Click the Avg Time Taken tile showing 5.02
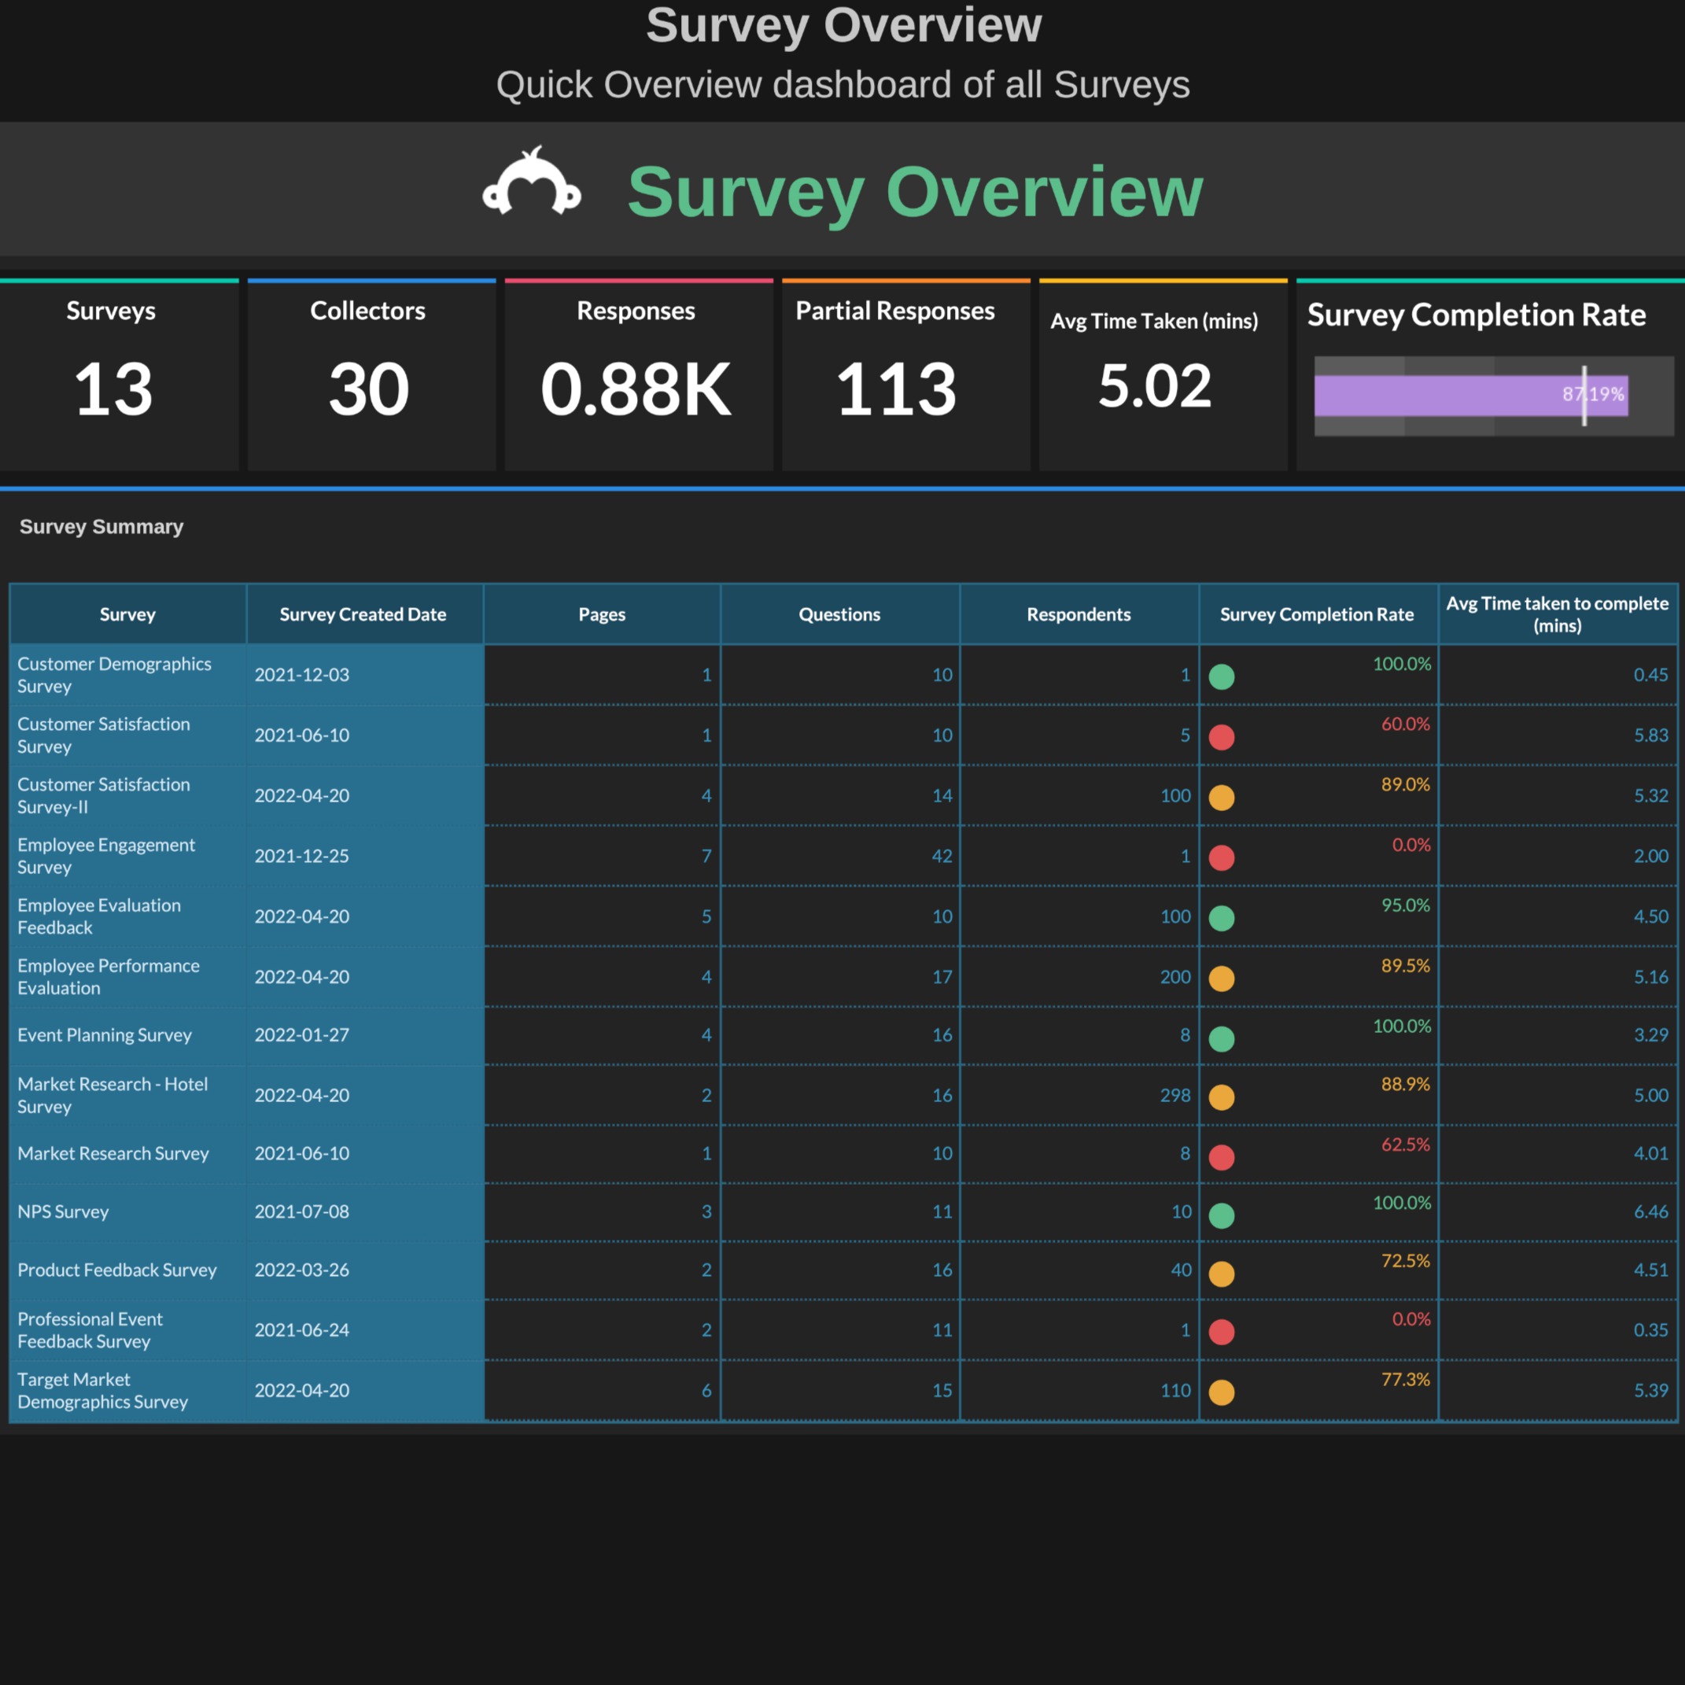Viewport: 1685px width, 1685px height. [1156, 375]
